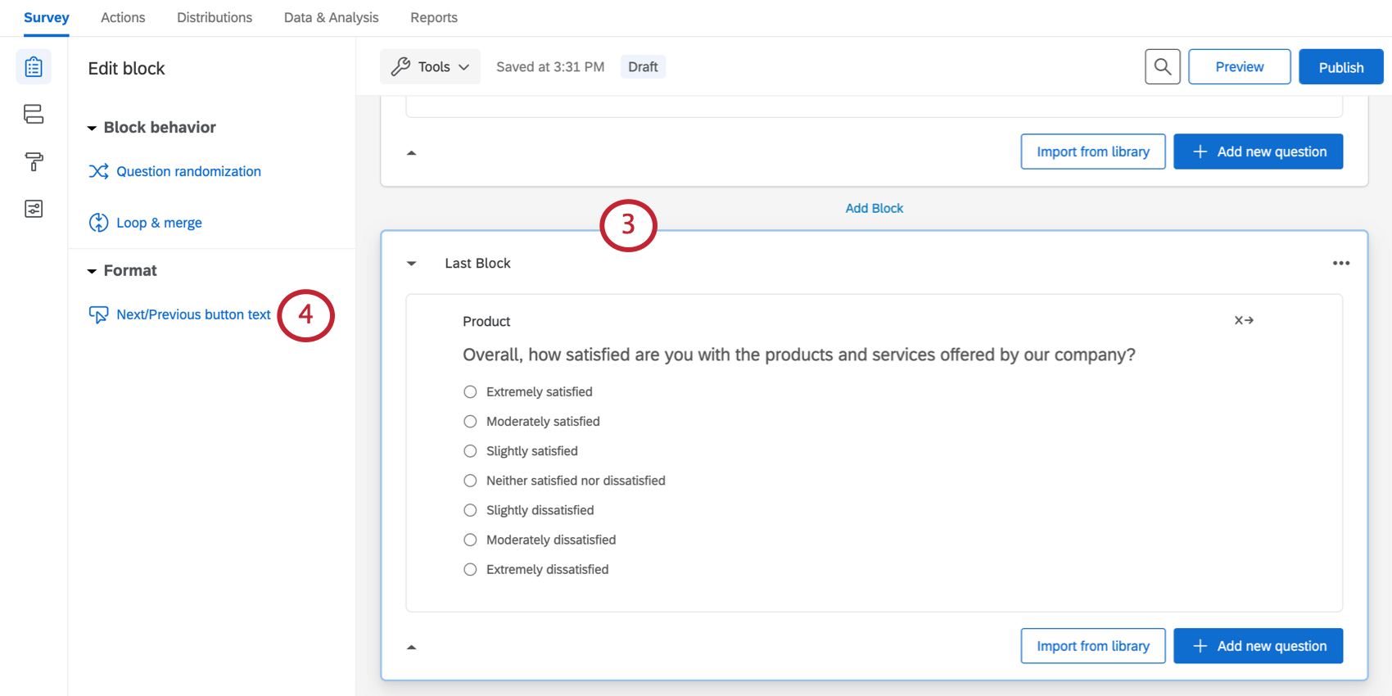The width and height of the screenshot is (1392, 696).
Task: Click the Add Block link
Action: click(874, 208)
